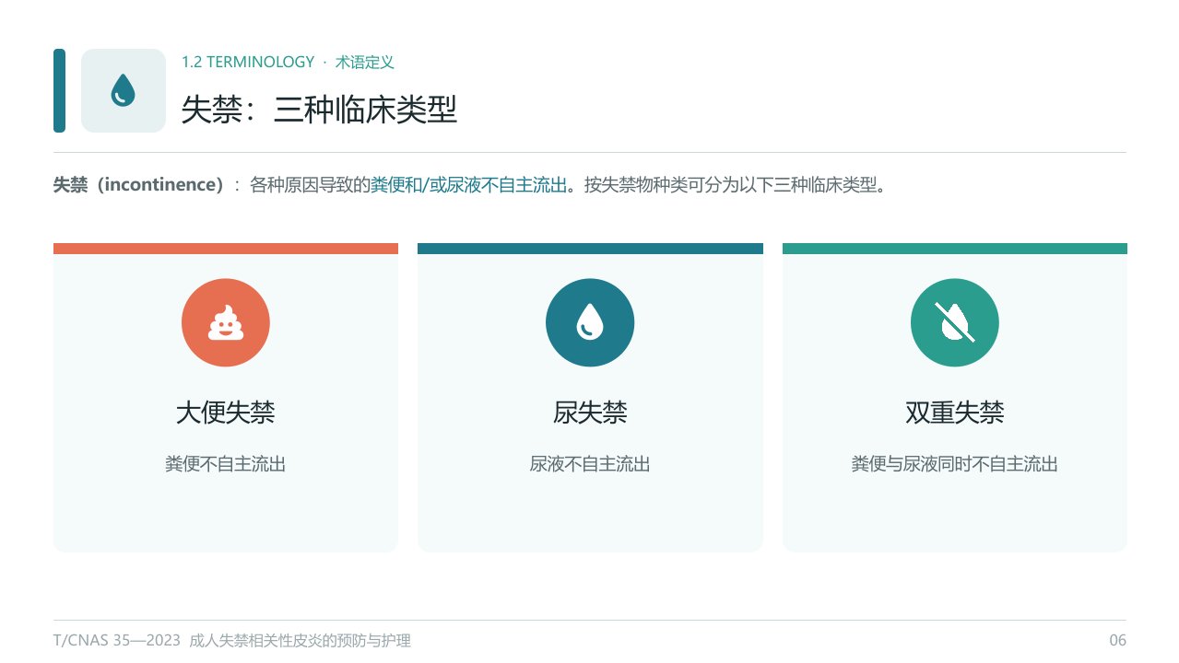Click the 1.2 TERMINOLOGY section label
The image size is (1179, 663).
(x=248, y=62)
